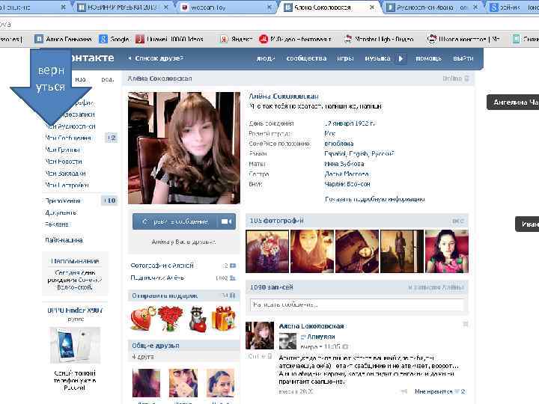Viewport: 539px width, 404px height.
Task: Click the write message input field on wall
Action: click(x=357, y=304)
